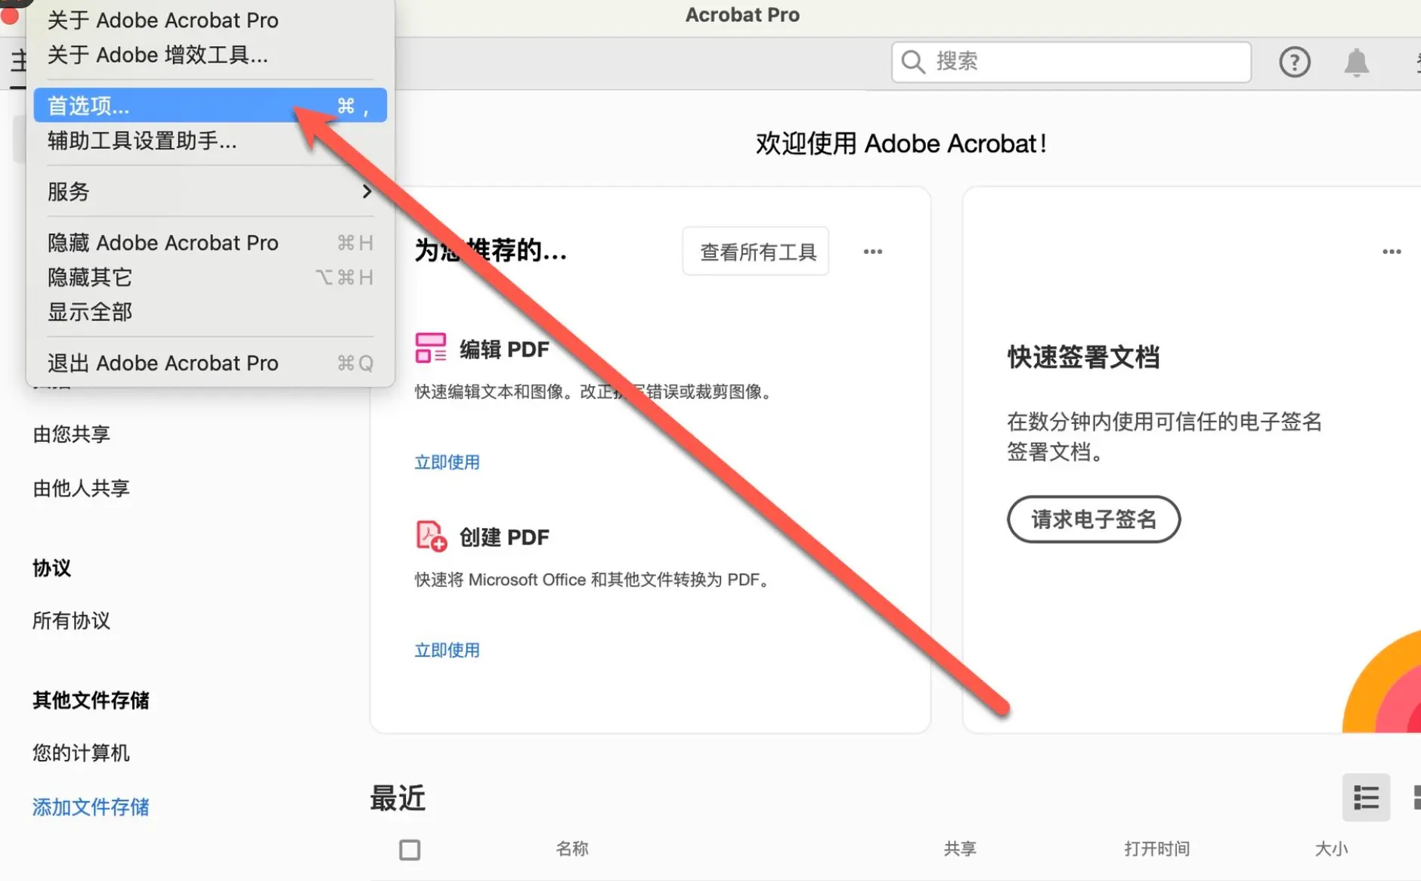This screenshot has height=881, width=1421.
Task: Open more options on the signature card
Action: 1392,251
